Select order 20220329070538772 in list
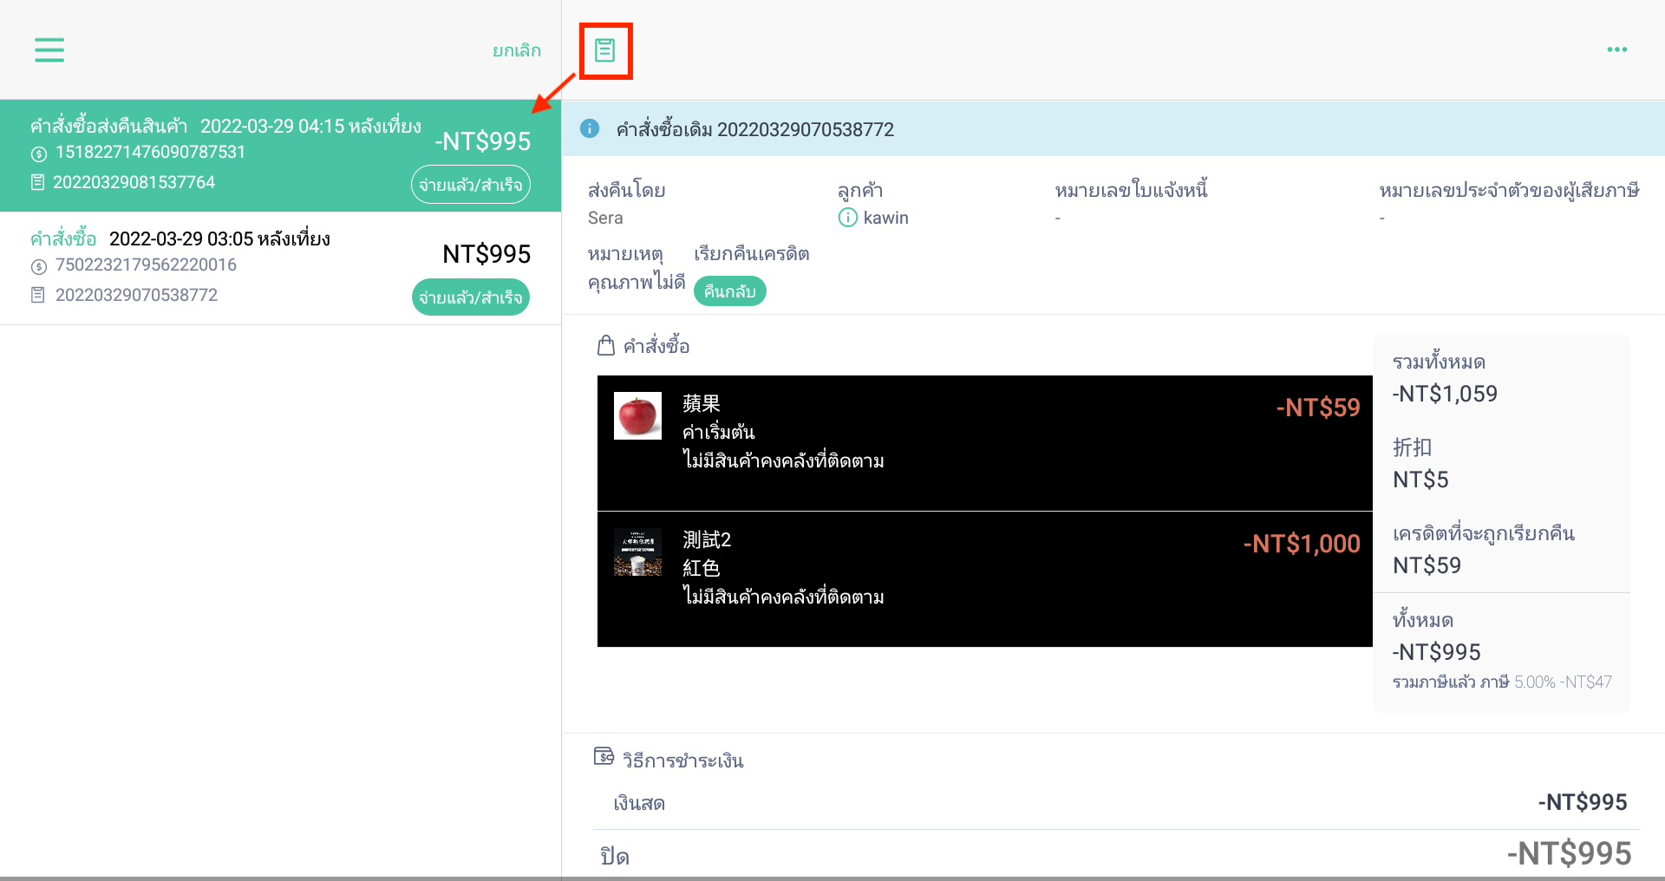1665x881 pixels. (280, 268)
